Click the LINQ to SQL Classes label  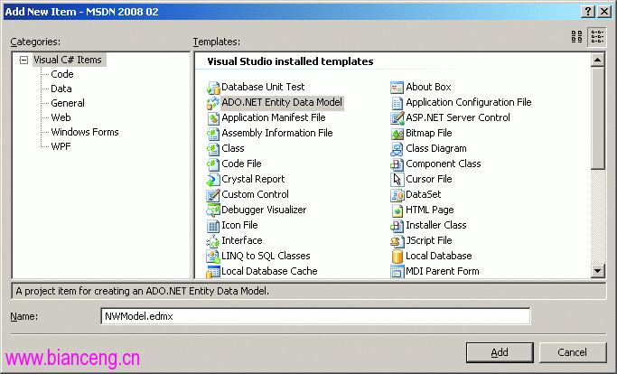tap(266, 256)
